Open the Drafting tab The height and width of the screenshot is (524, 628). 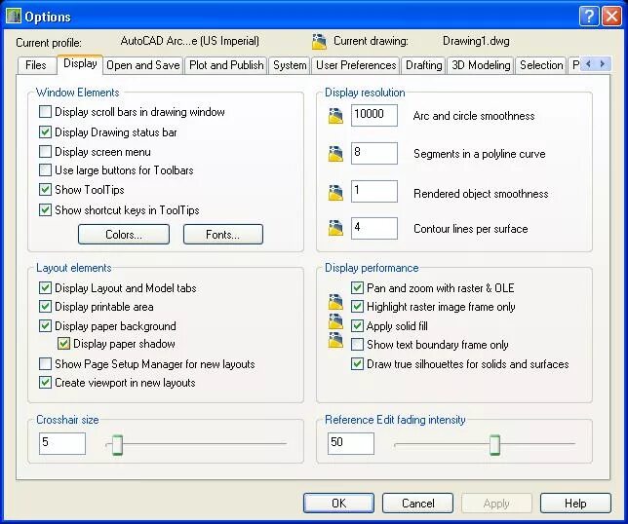tap(424, 65)
